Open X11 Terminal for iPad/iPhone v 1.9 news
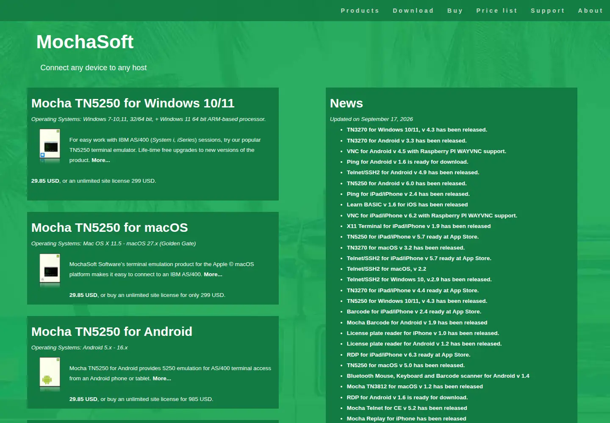The image size is (610, 423). coord(419,226)
